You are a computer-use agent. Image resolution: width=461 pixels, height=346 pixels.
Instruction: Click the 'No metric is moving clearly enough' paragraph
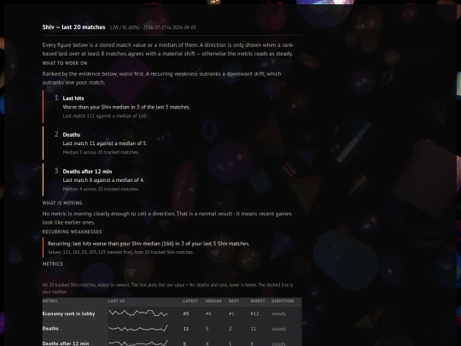click(167, 218)
